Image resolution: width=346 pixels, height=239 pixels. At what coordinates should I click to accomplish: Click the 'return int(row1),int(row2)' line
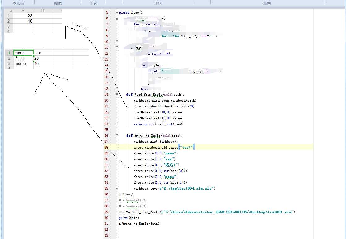click(158, 124)
